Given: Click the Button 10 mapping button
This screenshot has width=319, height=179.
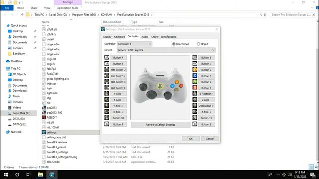Looking at the screenshot, I should pyautogui.click(x=118, y=118).
